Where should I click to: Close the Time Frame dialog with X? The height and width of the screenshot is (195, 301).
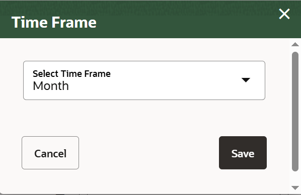pos(284,14)
